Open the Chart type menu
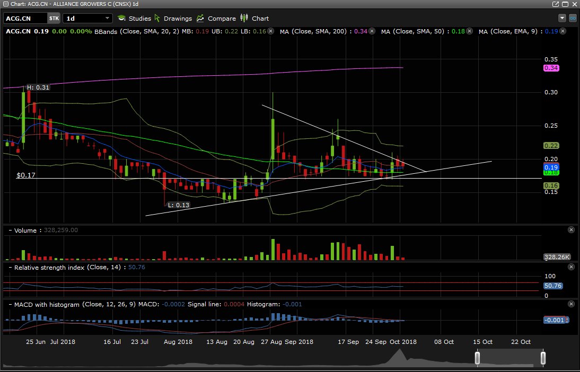 (x=254, y=19)
